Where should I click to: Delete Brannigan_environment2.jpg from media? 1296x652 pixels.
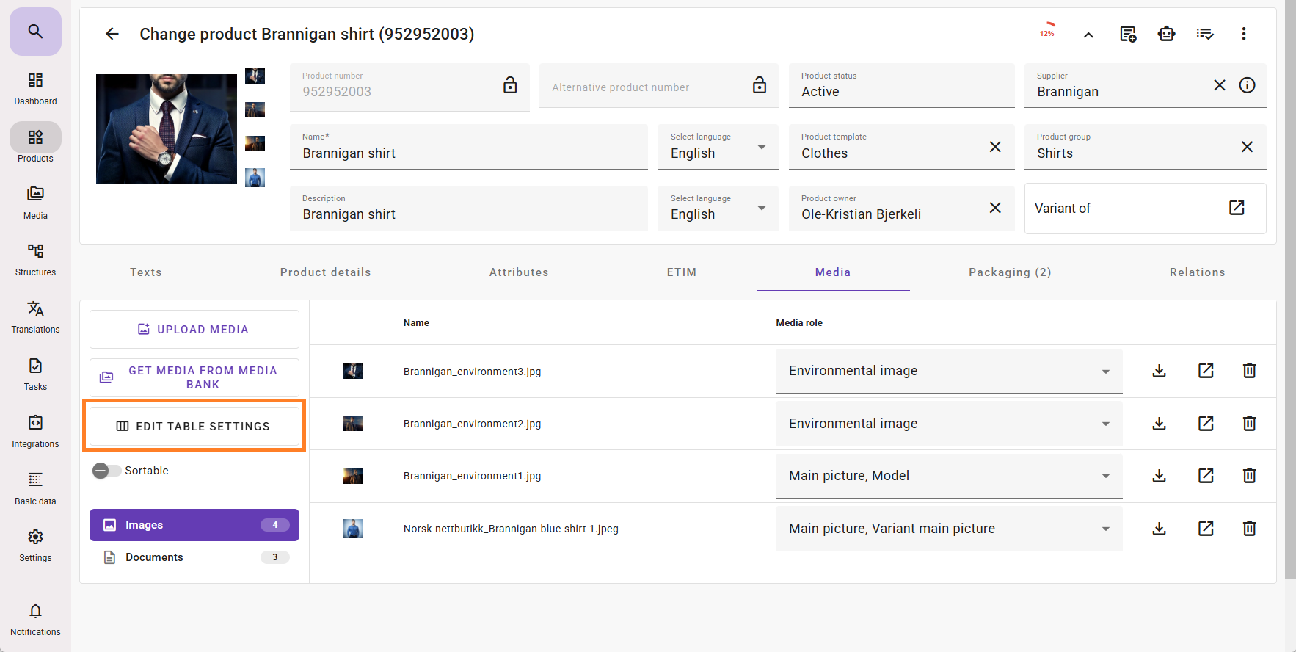[x=1249, y=424]
